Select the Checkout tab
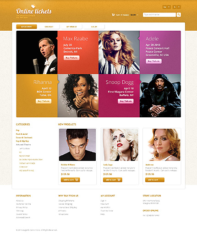Image resolution: width=197 pixels, height=235 pixels. tap(49, 27)
